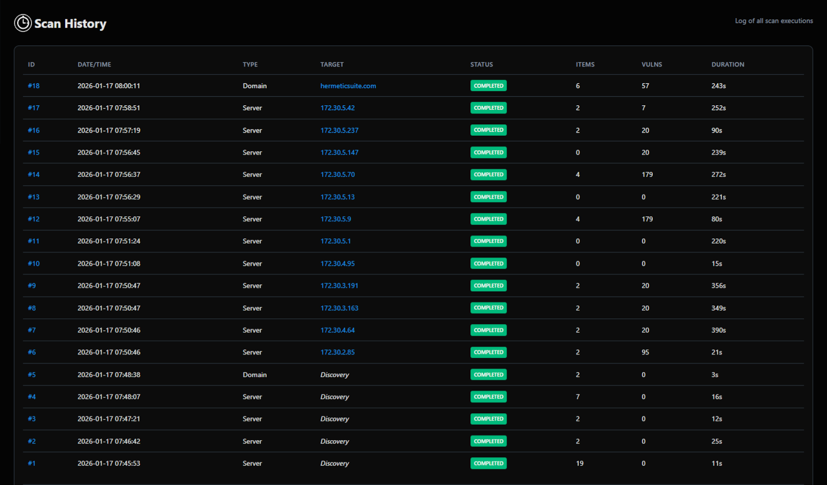The width and height of the screenshot is (827, 485).
Task: Click scan ID #16
Action: [34, 131]
